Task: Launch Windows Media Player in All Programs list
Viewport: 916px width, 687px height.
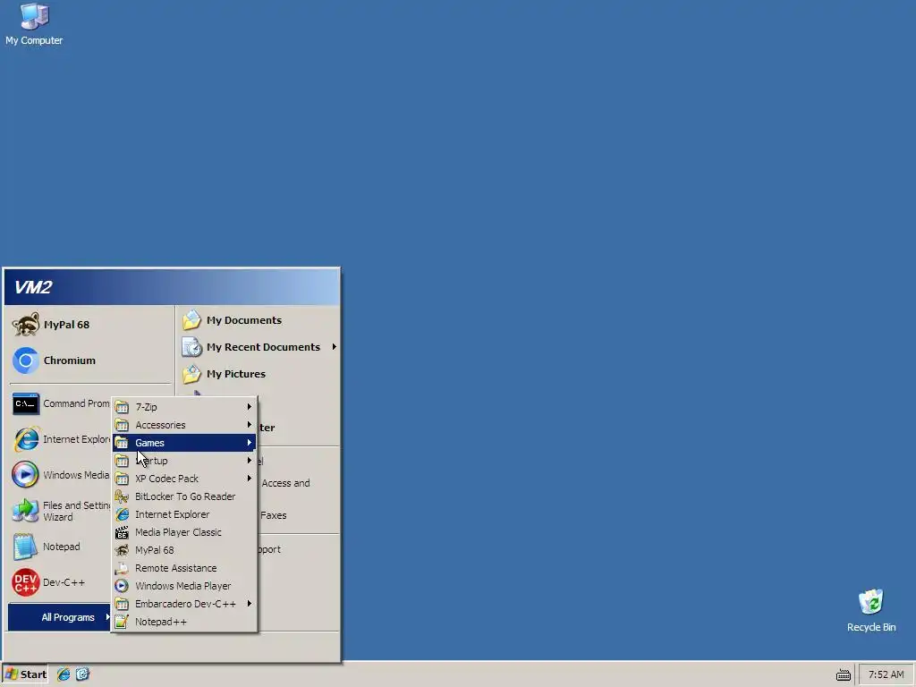Action: point(184,586)
